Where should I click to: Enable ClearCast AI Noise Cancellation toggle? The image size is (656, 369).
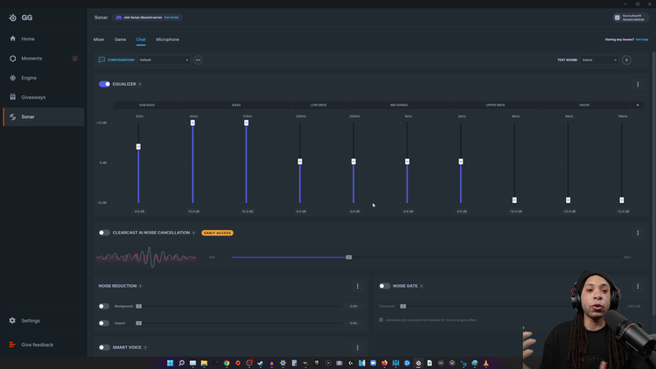[104, 233]
